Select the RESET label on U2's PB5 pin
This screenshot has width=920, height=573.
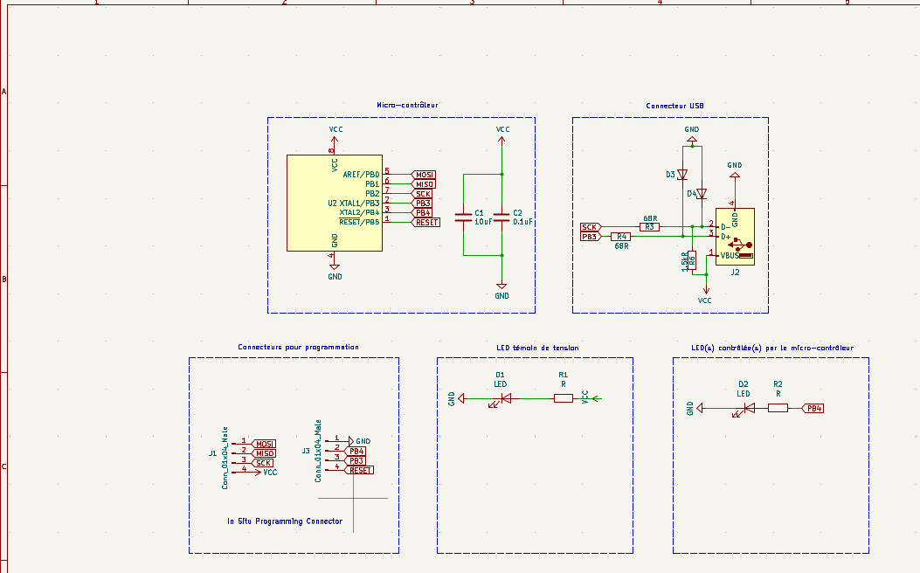click(x=426, y=222)
